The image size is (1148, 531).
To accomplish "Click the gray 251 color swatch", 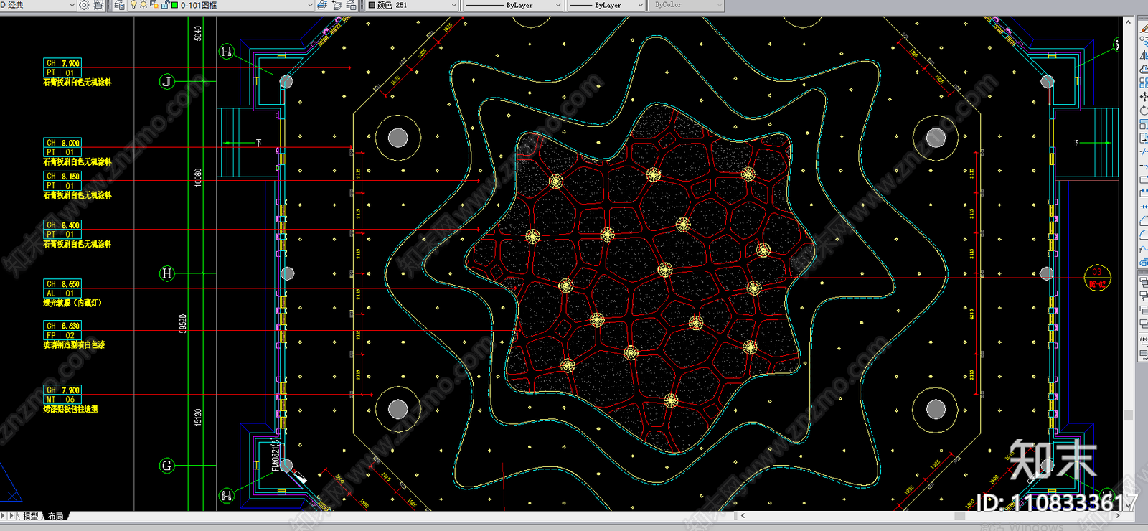I will click(372, 5).
